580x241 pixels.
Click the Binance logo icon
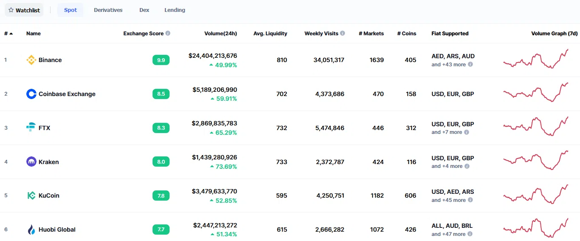31,60
